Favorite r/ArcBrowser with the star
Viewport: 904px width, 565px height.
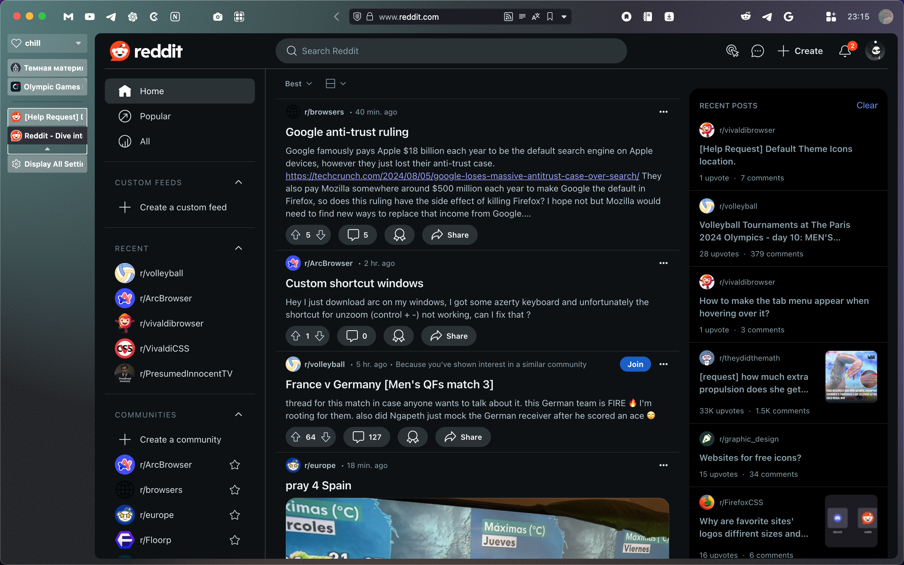pos(234,465)
